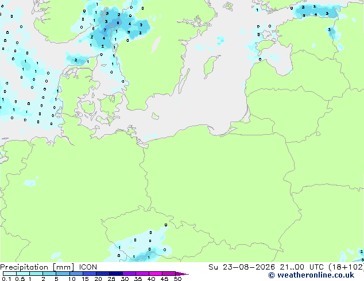Click the over-50 arrow at legend end
Viewport: 364px width, 281px height.
pos(182,274)
